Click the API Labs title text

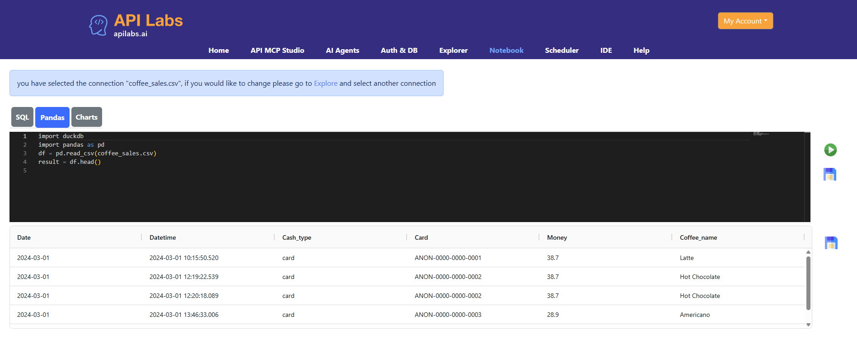click(148, 21)
